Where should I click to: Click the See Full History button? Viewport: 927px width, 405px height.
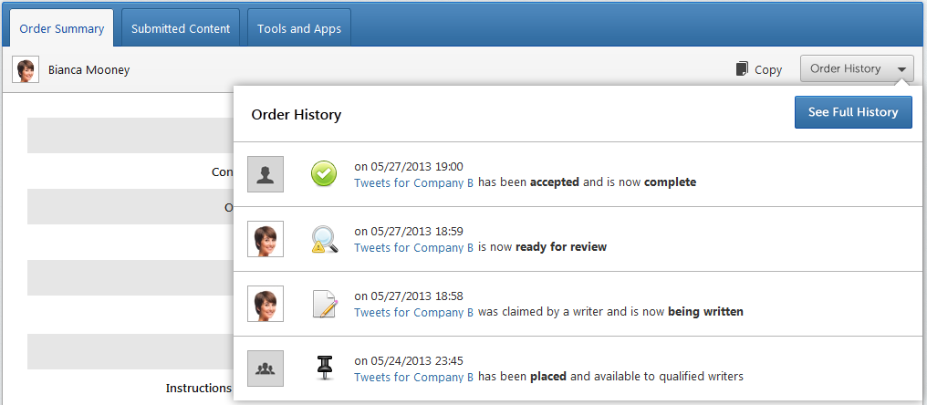[853, 112]
